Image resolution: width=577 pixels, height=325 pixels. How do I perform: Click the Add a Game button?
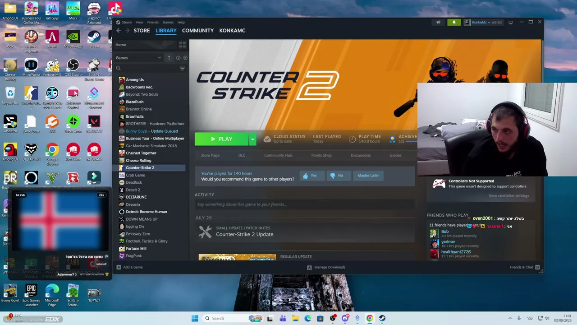tap(129, 267)
